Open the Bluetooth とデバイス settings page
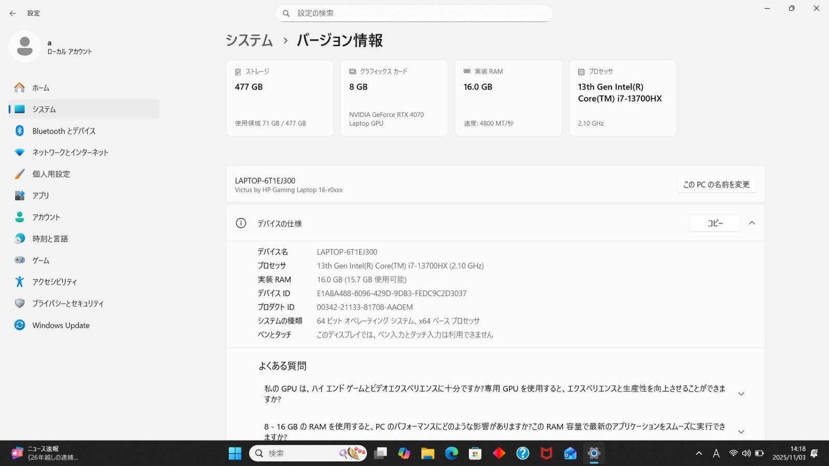 pos(64,131)
